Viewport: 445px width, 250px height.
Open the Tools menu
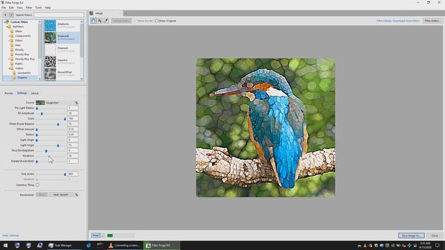point(38,8)
